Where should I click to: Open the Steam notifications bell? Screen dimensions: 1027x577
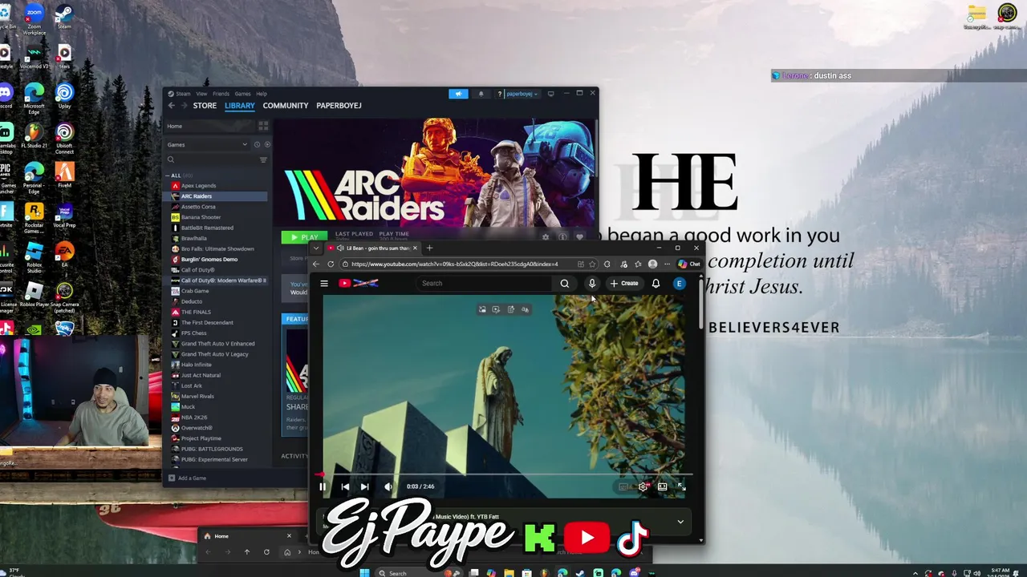pos(481,94)
